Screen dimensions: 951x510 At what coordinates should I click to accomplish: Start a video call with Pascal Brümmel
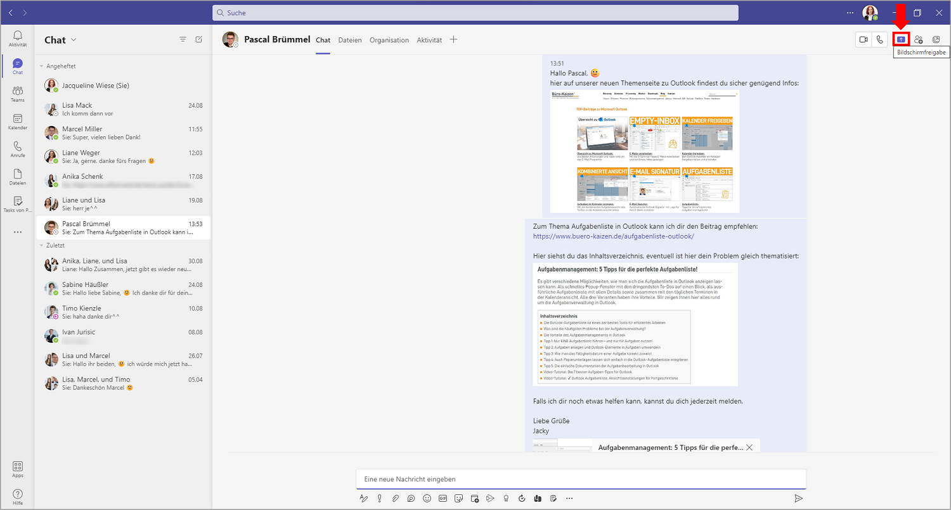(863, 39)
